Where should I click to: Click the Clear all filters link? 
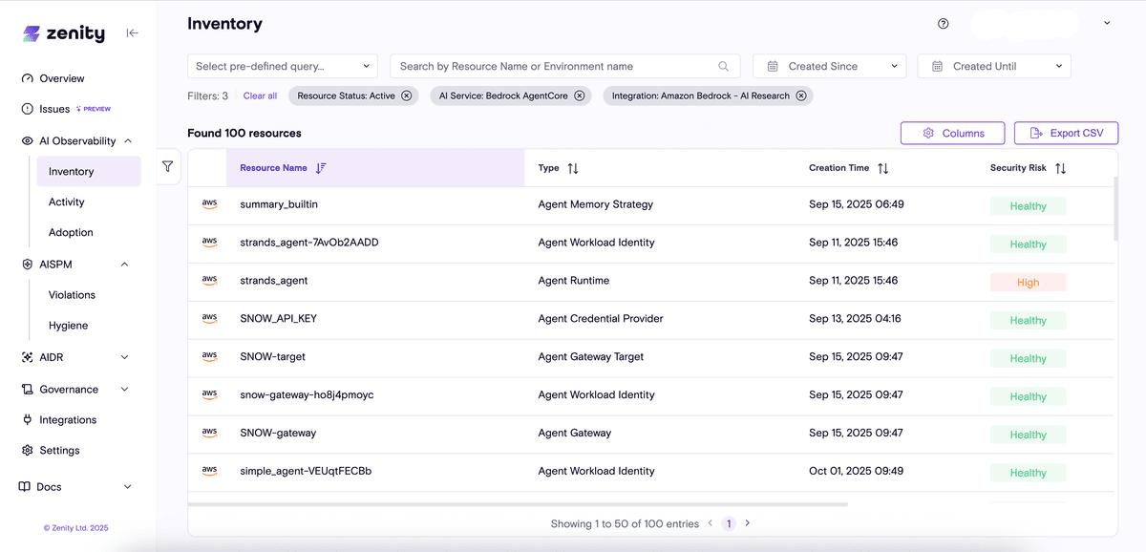point(260,96)
